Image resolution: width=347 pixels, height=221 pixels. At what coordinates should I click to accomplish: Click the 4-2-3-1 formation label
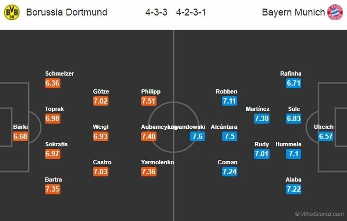pyautogui.click(x=191, y=12)
